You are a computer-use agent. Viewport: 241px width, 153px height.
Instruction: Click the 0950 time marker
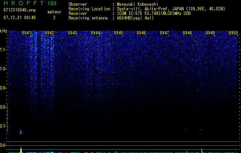pos(233,33)
